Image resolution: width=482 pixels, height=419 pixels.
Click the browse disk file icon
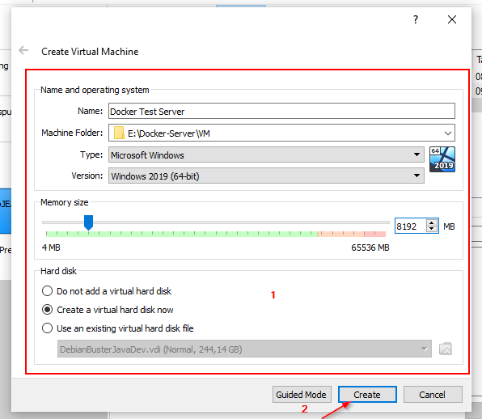coord(446,349)
